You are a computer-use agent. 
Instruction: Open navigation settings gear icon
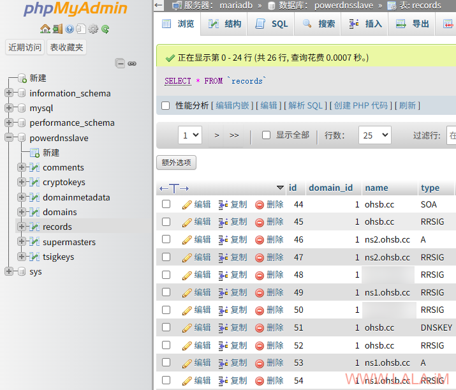click(x=93, y=29)
